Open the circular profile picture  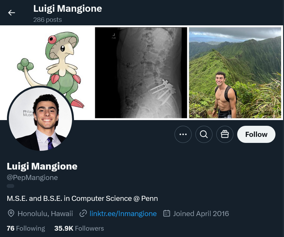pos(40,119)
